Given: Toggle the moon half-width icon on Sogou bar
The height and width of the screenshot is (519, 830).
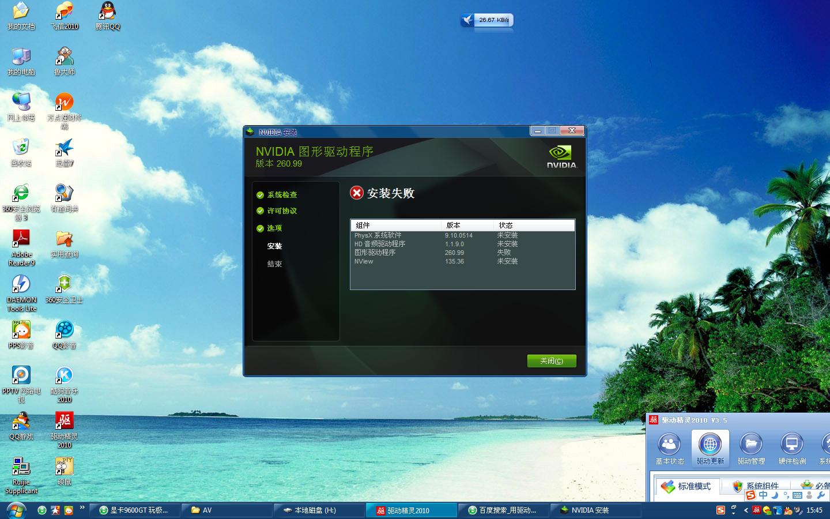Looking at the screenshot, I should point(775,495).
